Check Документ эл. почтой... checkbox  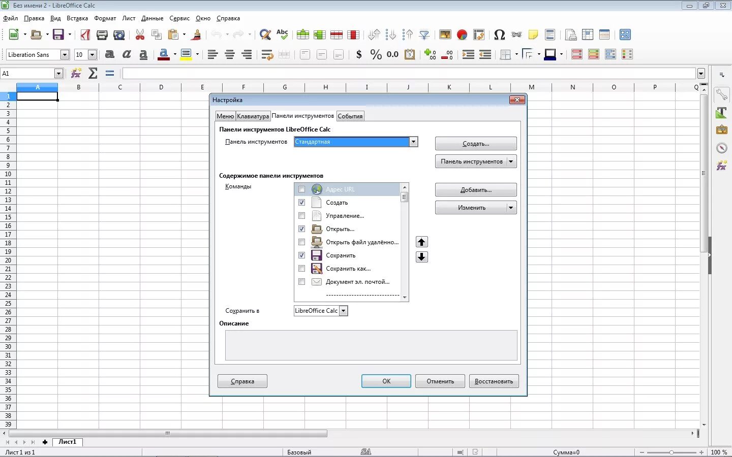[x=301, y=281]
